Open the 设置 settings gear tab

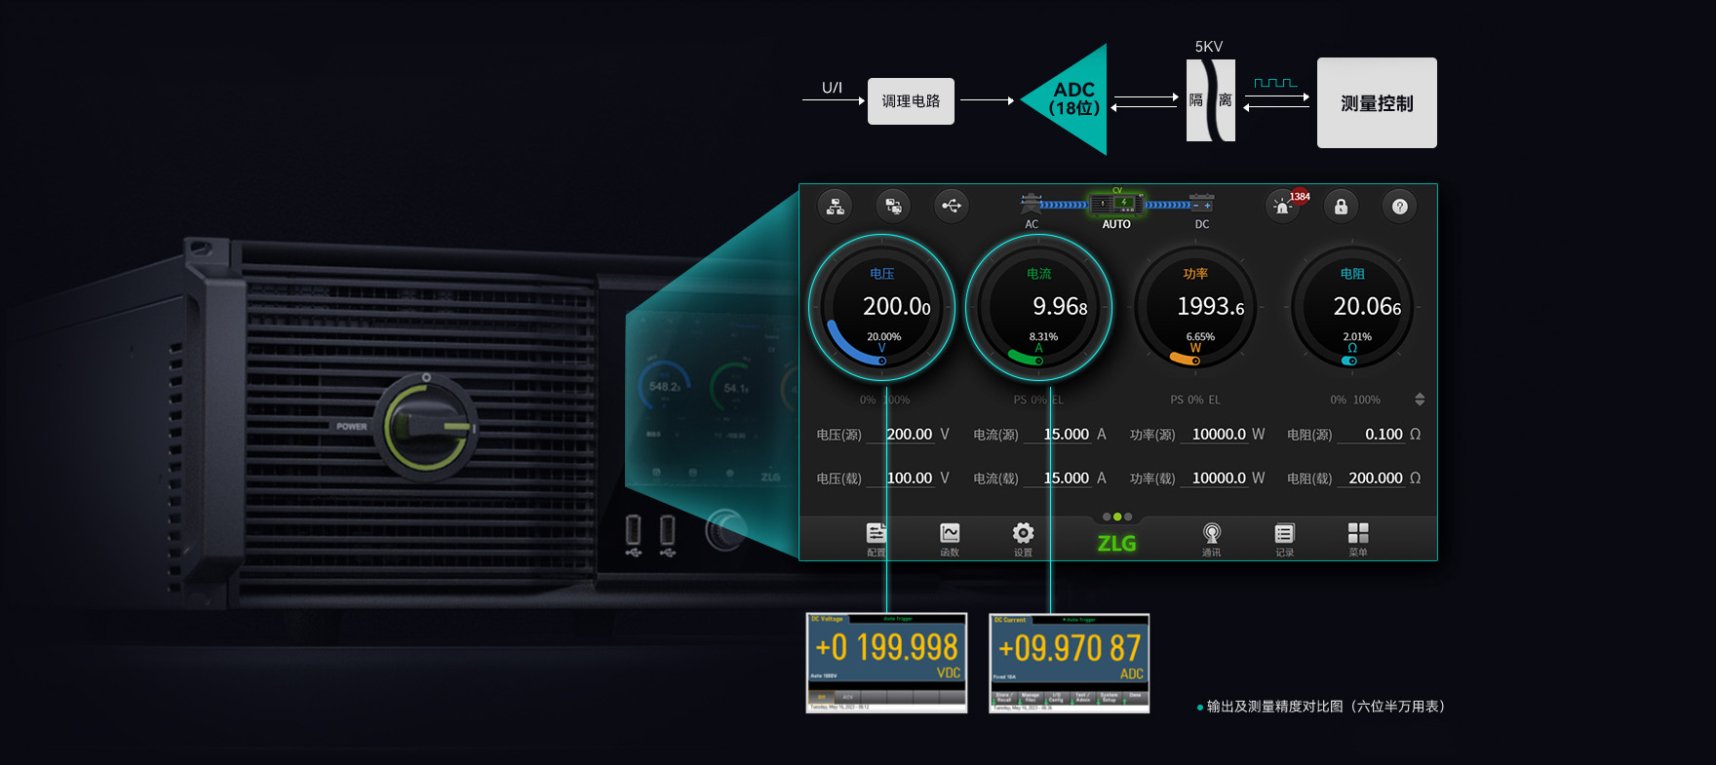tap(1023, 538)
